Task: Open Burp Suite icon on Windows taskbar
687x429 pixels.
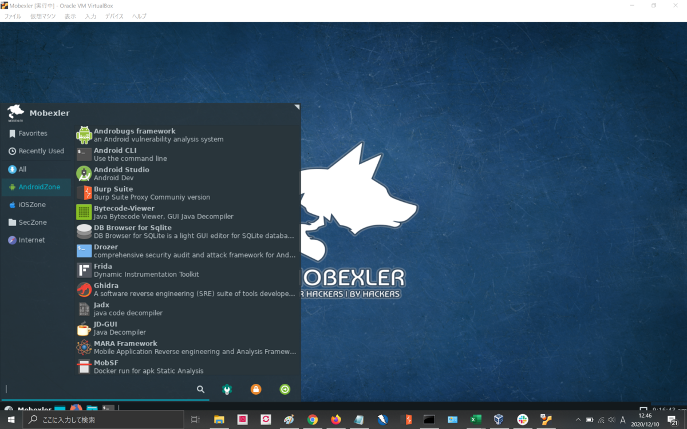Action: coord(406,420)
